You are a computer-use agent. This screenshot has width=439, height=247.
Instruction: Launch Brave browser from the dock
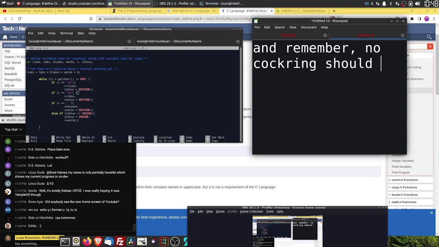(x=98, y=242)
